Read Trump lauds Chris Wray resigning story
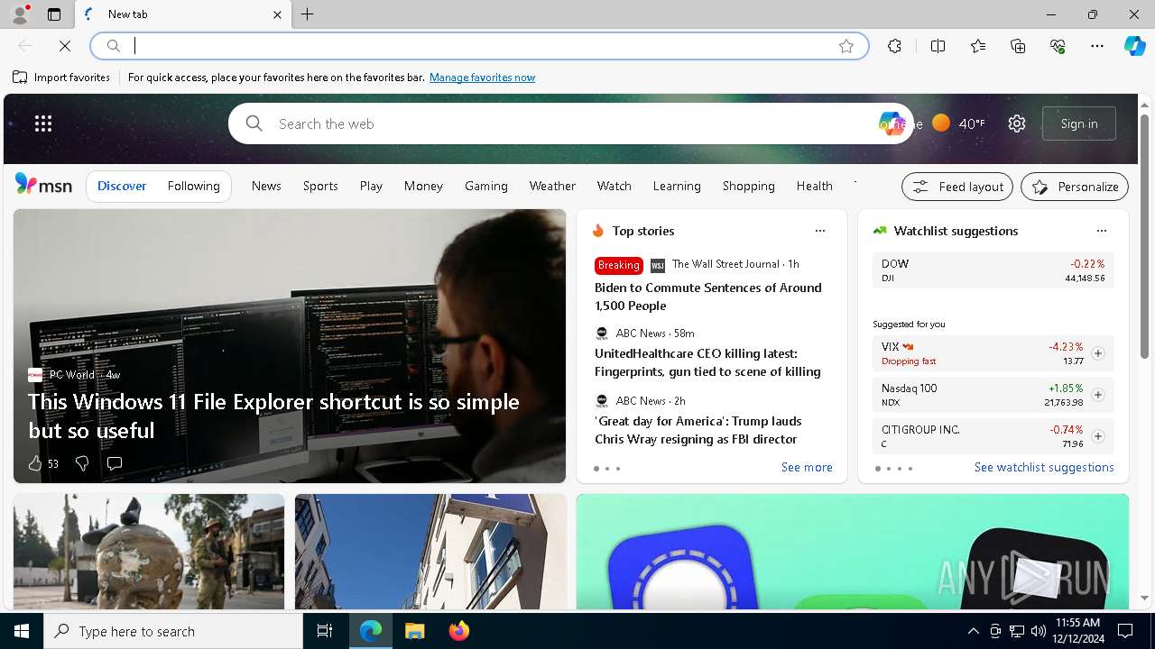 pyautogui.click(x=698, y=430)
